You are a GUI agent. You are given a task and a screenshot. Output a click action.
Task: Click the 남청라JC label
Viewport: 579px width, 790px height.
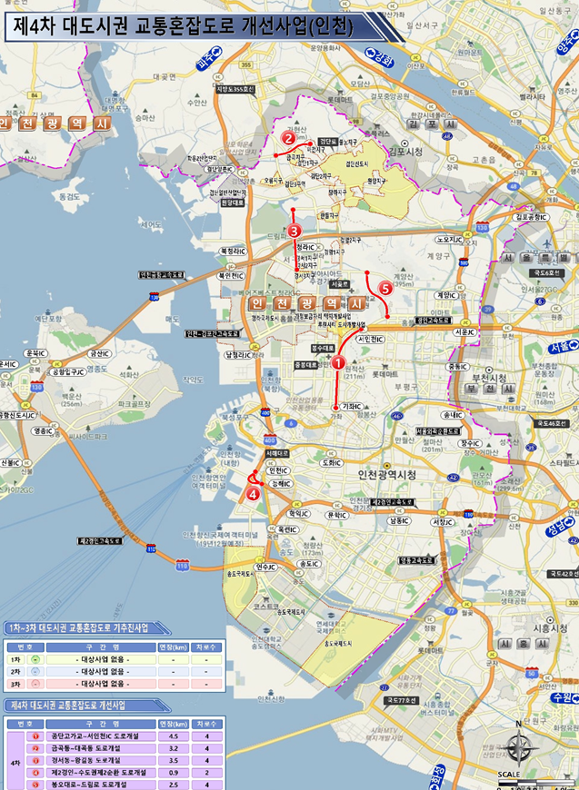tap(238, 355)
